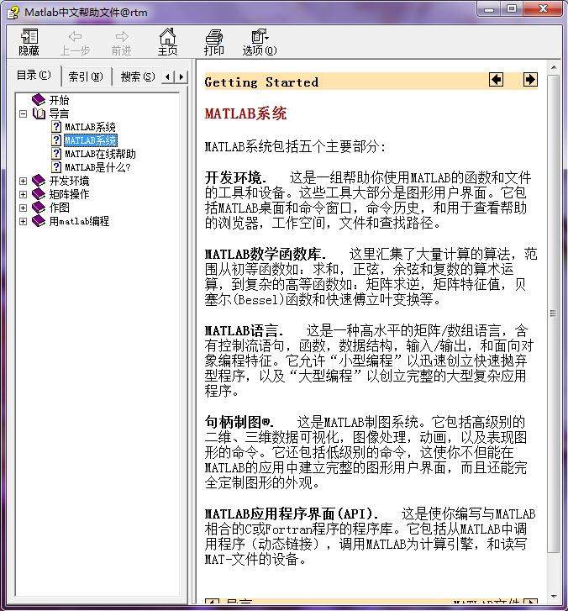Image resolution: width=568 pixels, height=611 pixels.
Task: Click the Back (上一步) toolbar arrow
Action: 75,42
